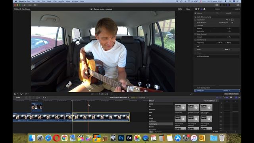Open the File menu
This screenshot has width=254, height=143.
pyautogui.click(x=33, y=1)
